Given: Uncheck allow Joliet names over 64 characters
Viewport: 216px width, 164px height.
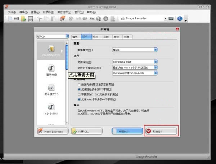Looking at the screenshot, I should pos(79,99).
